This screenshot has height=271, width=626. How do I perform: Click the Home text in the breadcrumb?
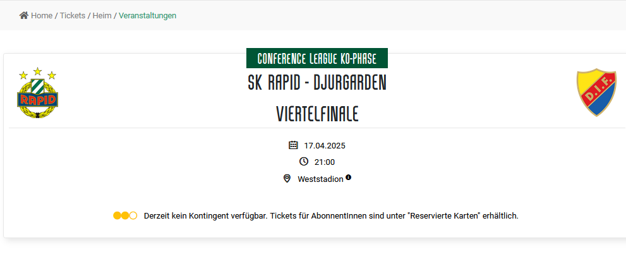coord(42,15)
